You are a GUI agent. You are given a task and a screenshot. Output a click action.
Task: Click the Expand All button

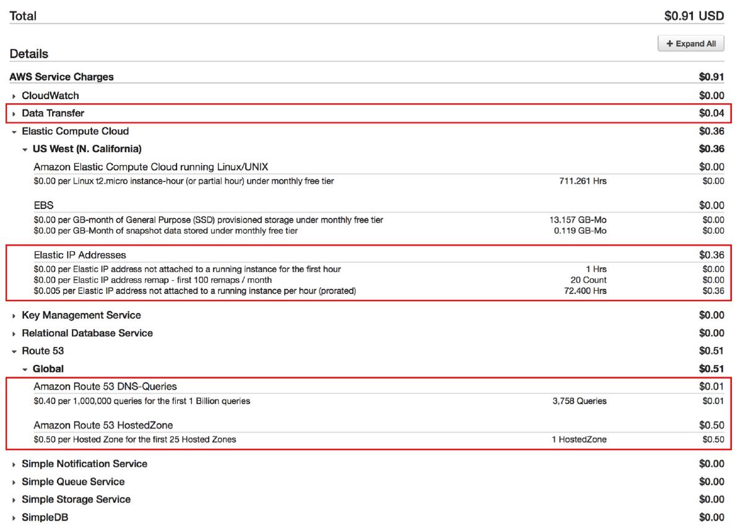[x=690, y=43]
